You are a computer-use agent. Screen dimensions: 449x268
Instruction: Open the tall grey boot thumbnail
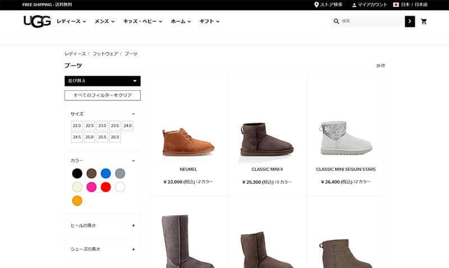(188, 242)
